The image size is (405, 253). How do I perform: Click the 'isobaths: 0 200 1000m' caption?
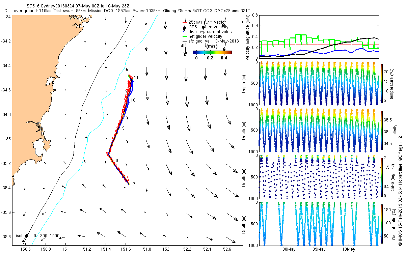point(39,235)
